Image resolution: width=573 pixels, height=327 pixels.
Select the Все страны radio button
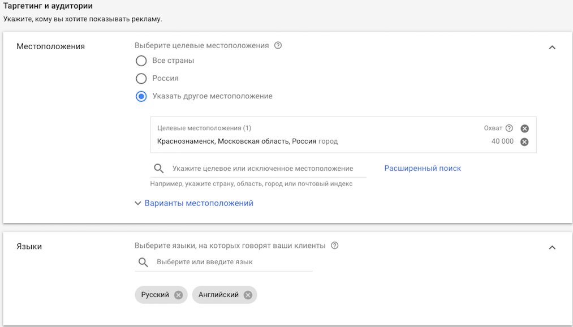[x=141, y=61]
